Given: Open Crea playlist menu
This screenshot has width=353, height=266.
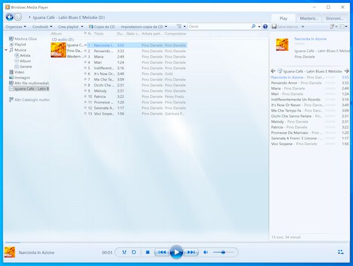Looking at the screenshot, I should 71,27.
